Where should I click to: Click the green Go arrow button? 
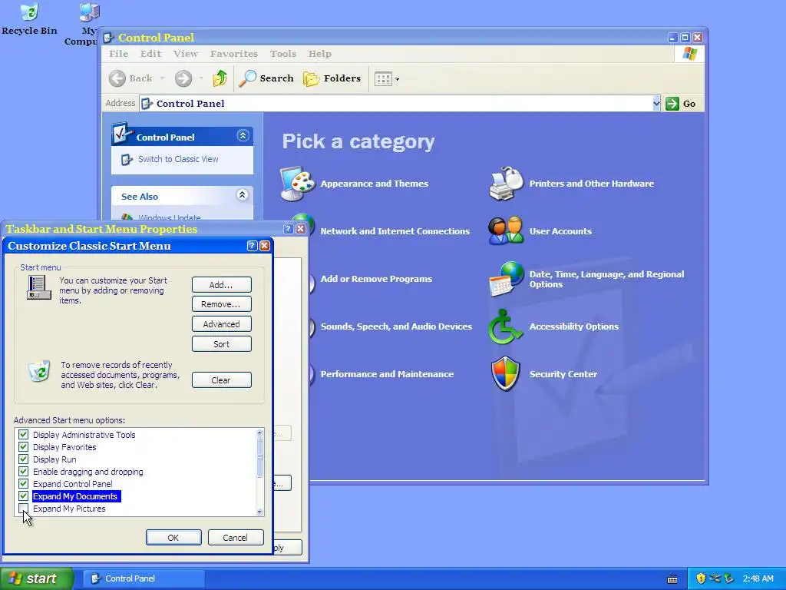tap(672, 104)
